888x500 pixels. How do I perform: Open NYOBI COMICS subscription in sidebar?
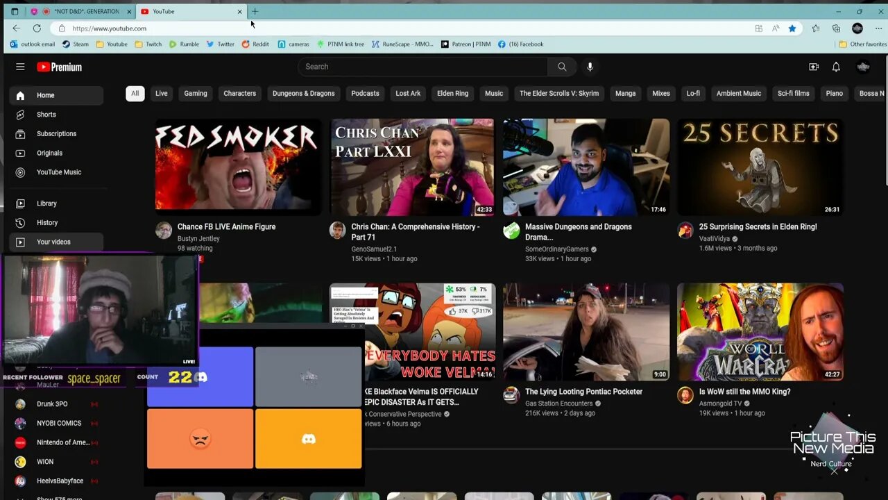(59, 424)
